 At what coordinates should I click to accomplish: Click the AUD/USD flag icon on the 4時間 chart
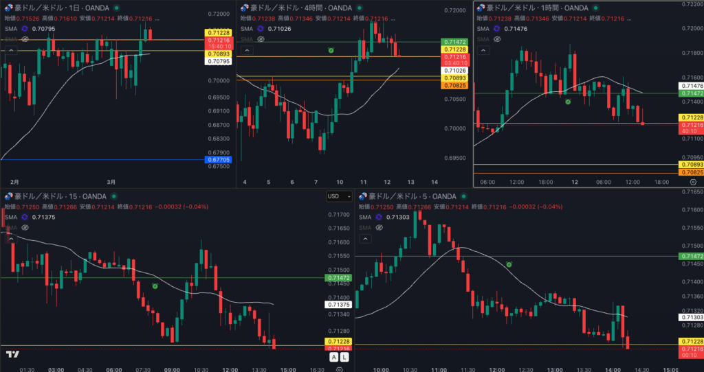[x=245, y=8]
